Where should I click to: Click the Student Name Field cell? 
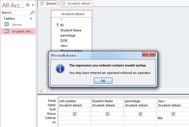pos(107,101)
